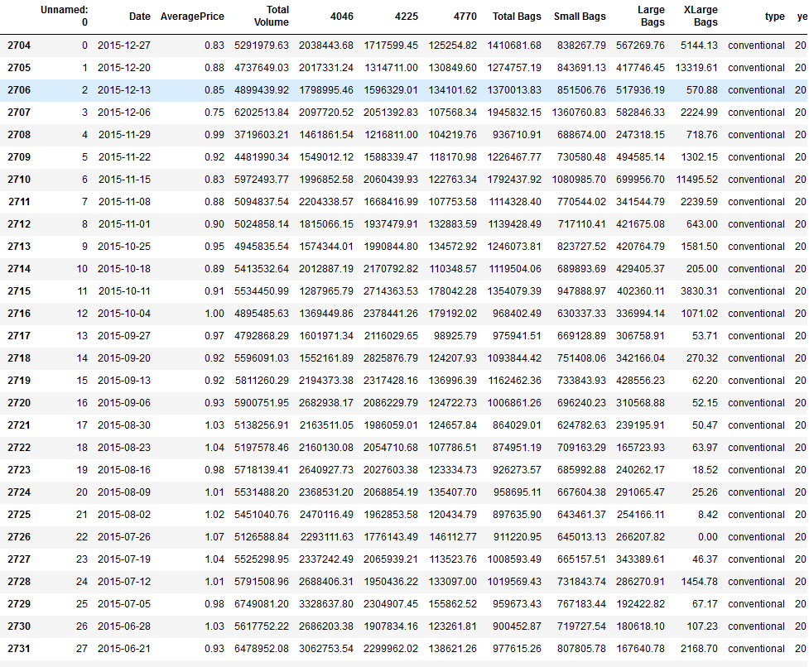Click XLarge Bags value 53.71
Image resolution: width=809 pixels, height=667 pixels.
click(x=705, y=335)
